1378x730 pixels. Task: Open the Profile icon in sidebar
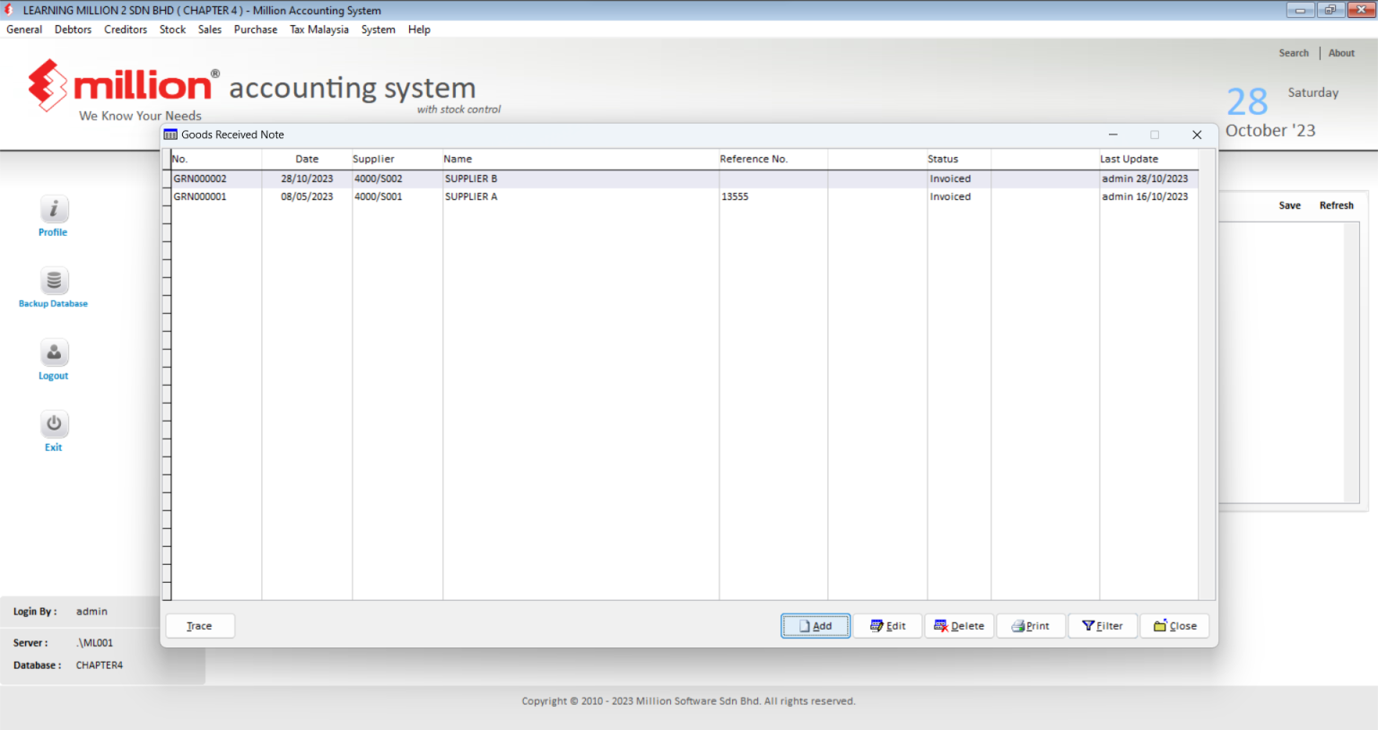54,210
